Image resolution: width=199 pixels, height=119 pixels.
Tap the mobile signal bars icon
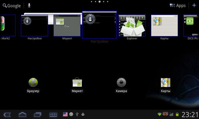point(171,114)
